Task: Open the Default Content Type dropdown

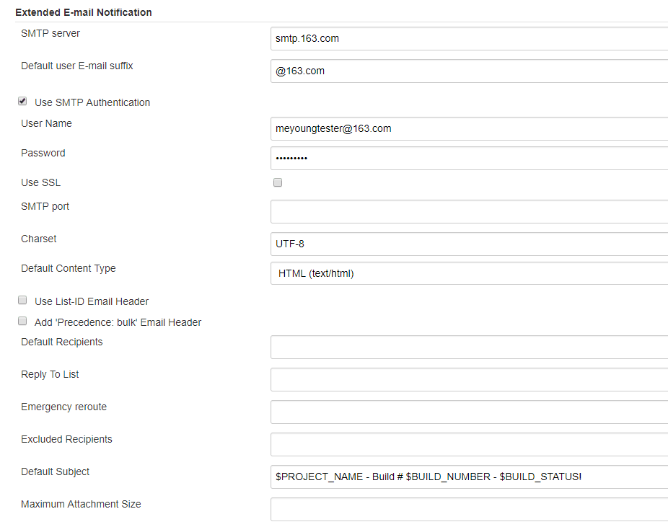Action: coord(469,273)
